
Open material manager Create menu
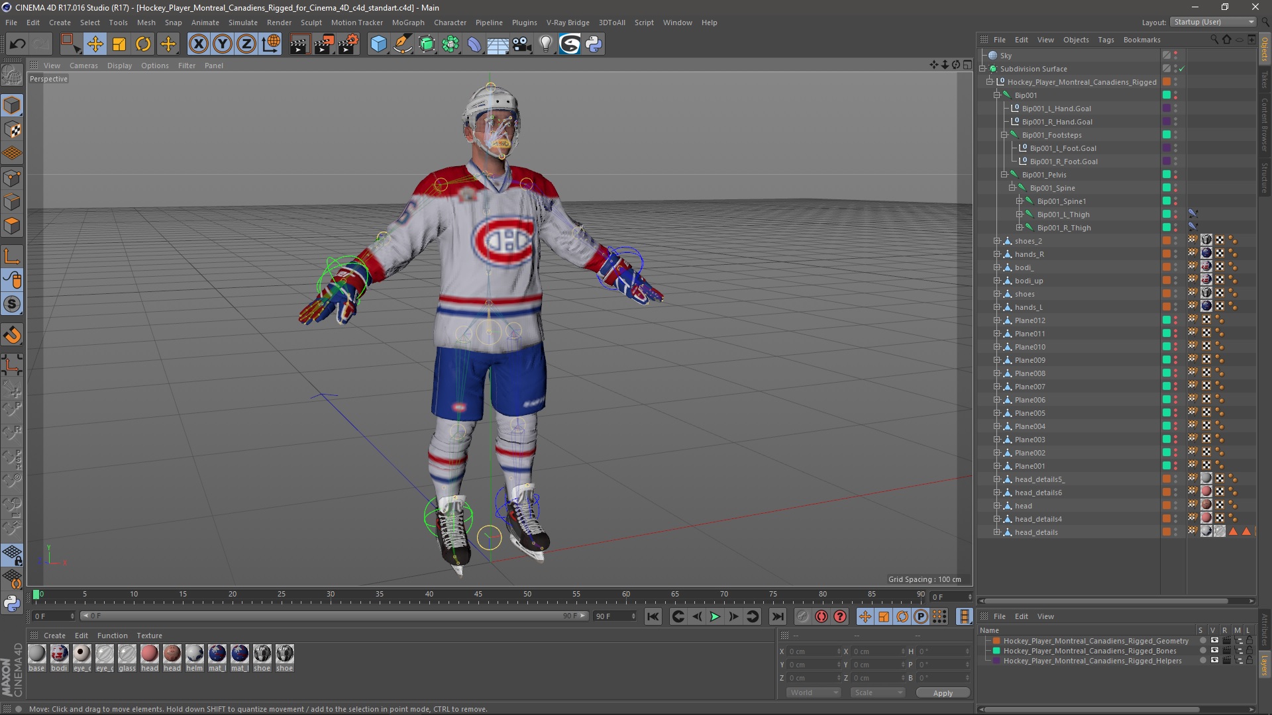[54, 636]
